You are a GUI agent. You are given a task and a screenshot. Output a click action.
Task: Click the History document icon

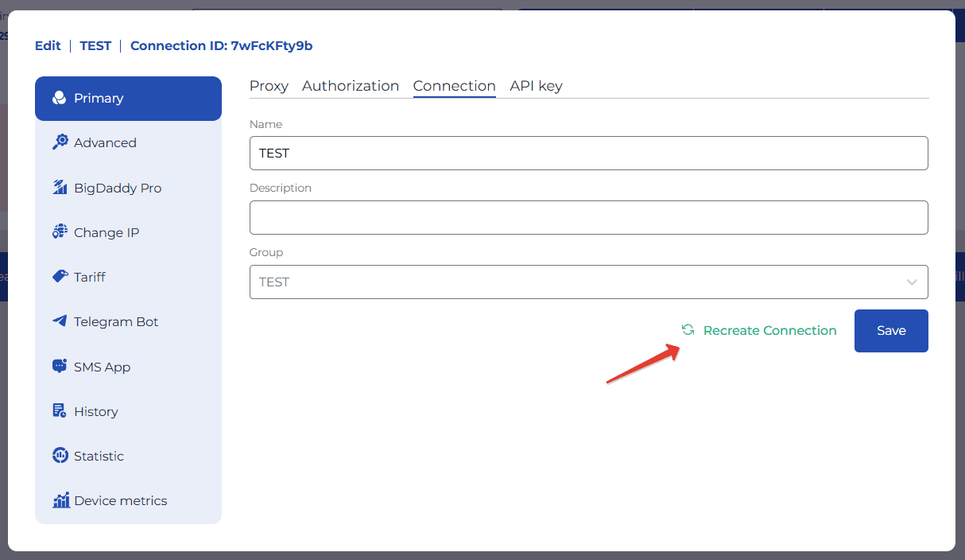pos(60,411)
